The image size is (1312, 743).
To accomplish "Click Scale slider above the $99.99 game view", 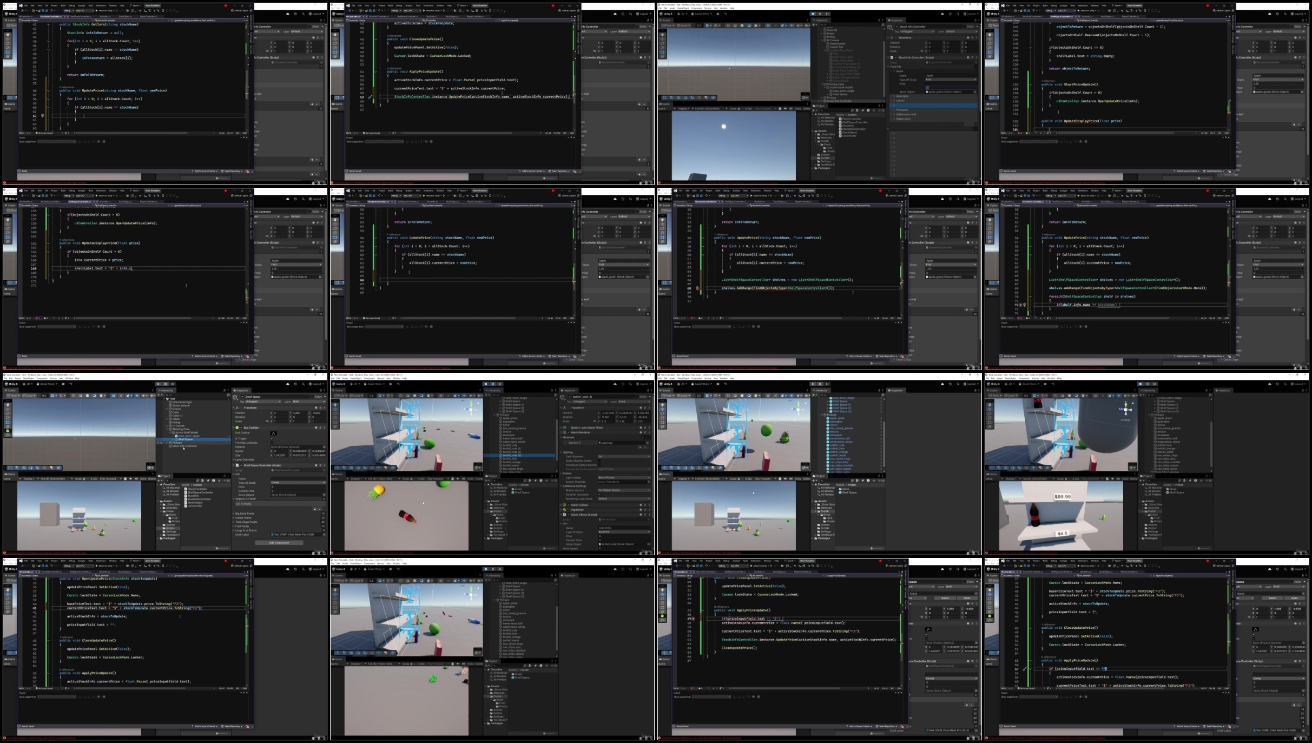I will tap(1068, 479).
